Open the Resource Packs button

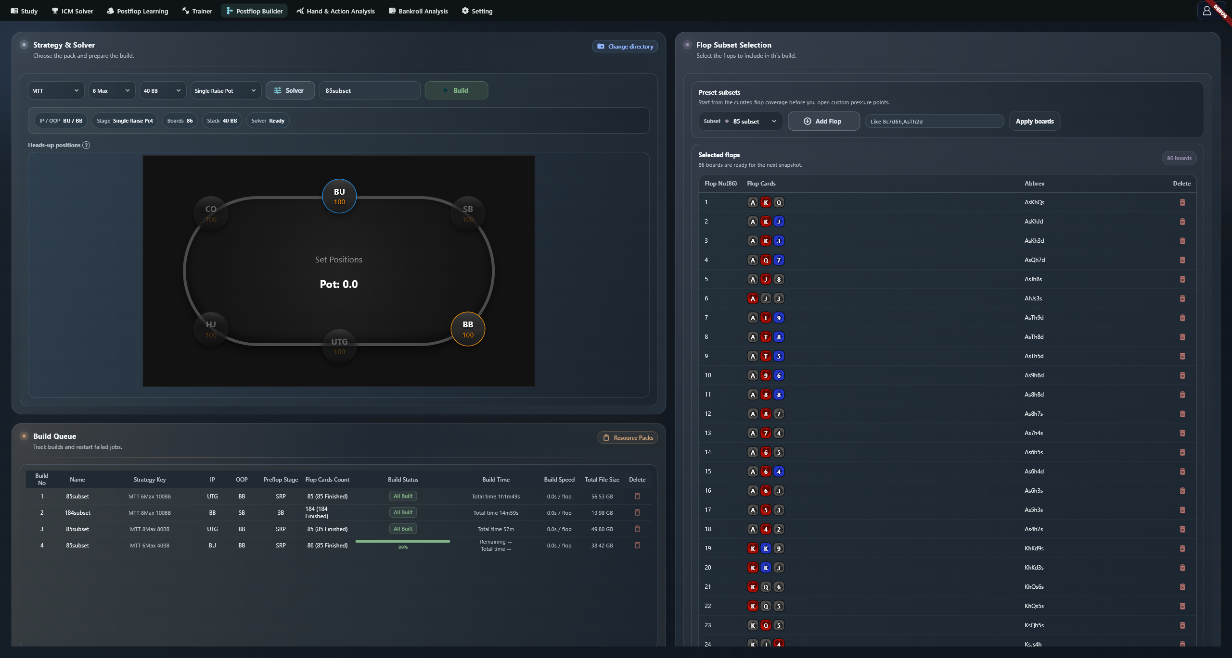pos(628,437)
